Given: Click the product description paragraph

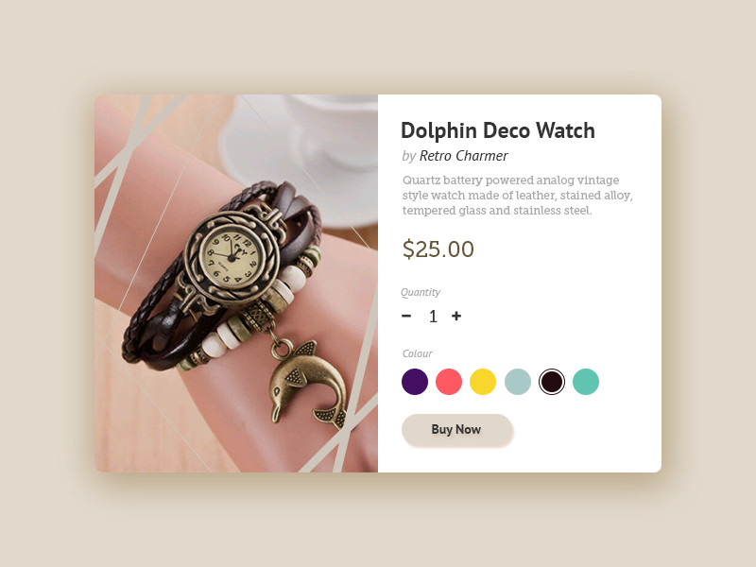Looking at the screenshot, I should coord(518,196).
